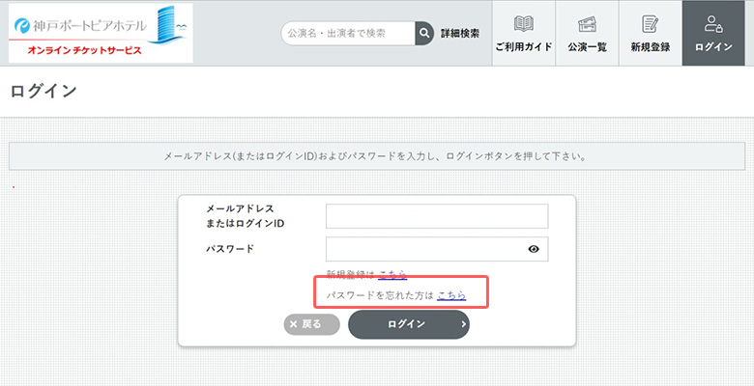This screenshot has height=386, width=754.
Task: Click the magnifying glass search button
Action: pyautogui.click(x=424, y=33)
